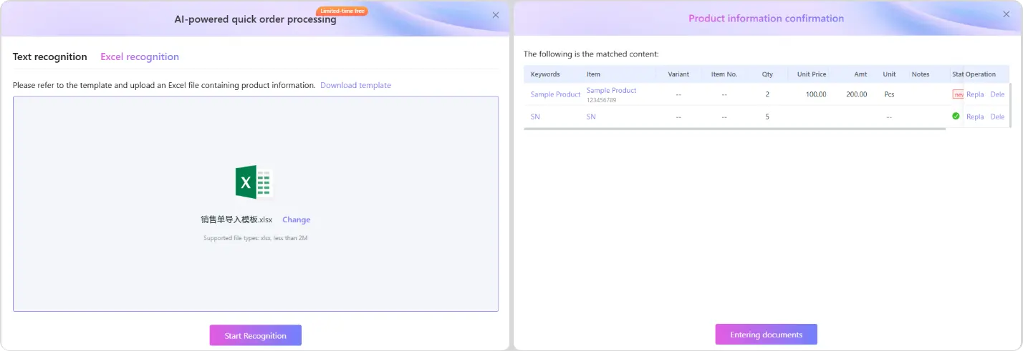Click the Sample Product keyword link

pyautogui.click(x=555, y=94)
